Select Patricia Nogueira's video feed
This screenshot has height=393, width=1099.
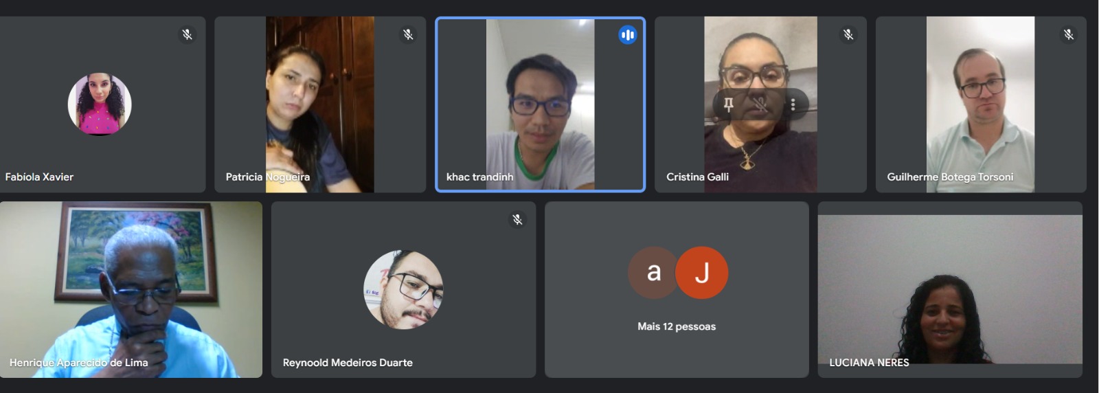coord(320,104)
